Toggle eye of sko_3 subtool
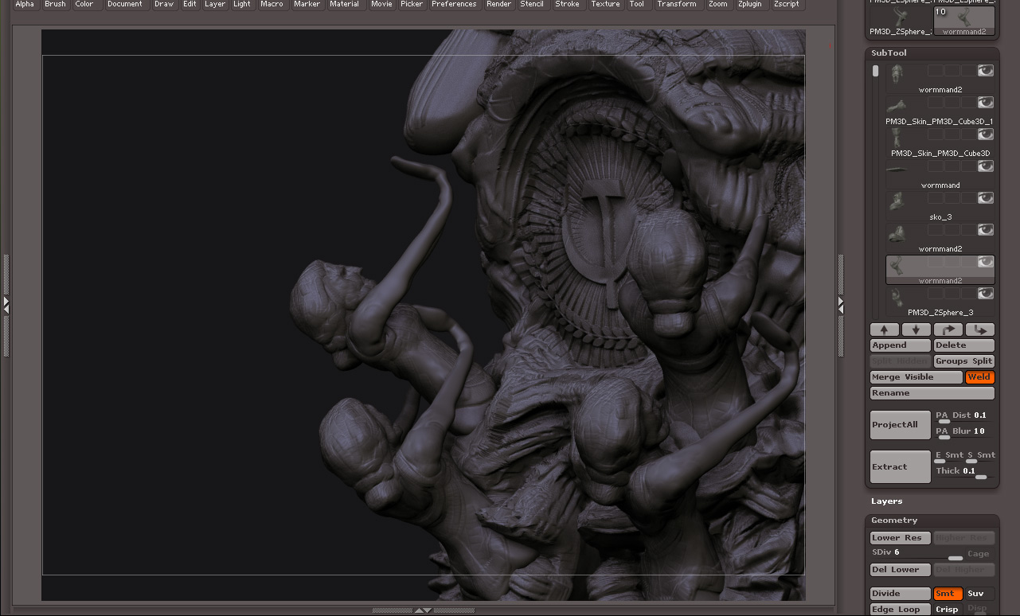The image size is (1020, 616). [986, 198]
